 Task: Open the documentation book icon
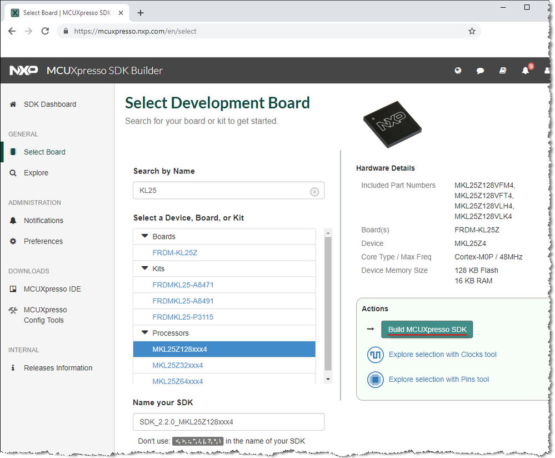503,71
